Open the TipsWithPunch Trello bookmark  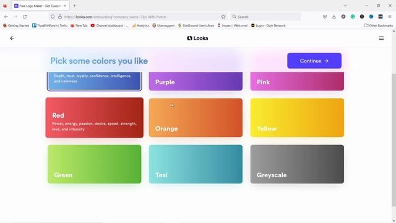coord(49,25)
